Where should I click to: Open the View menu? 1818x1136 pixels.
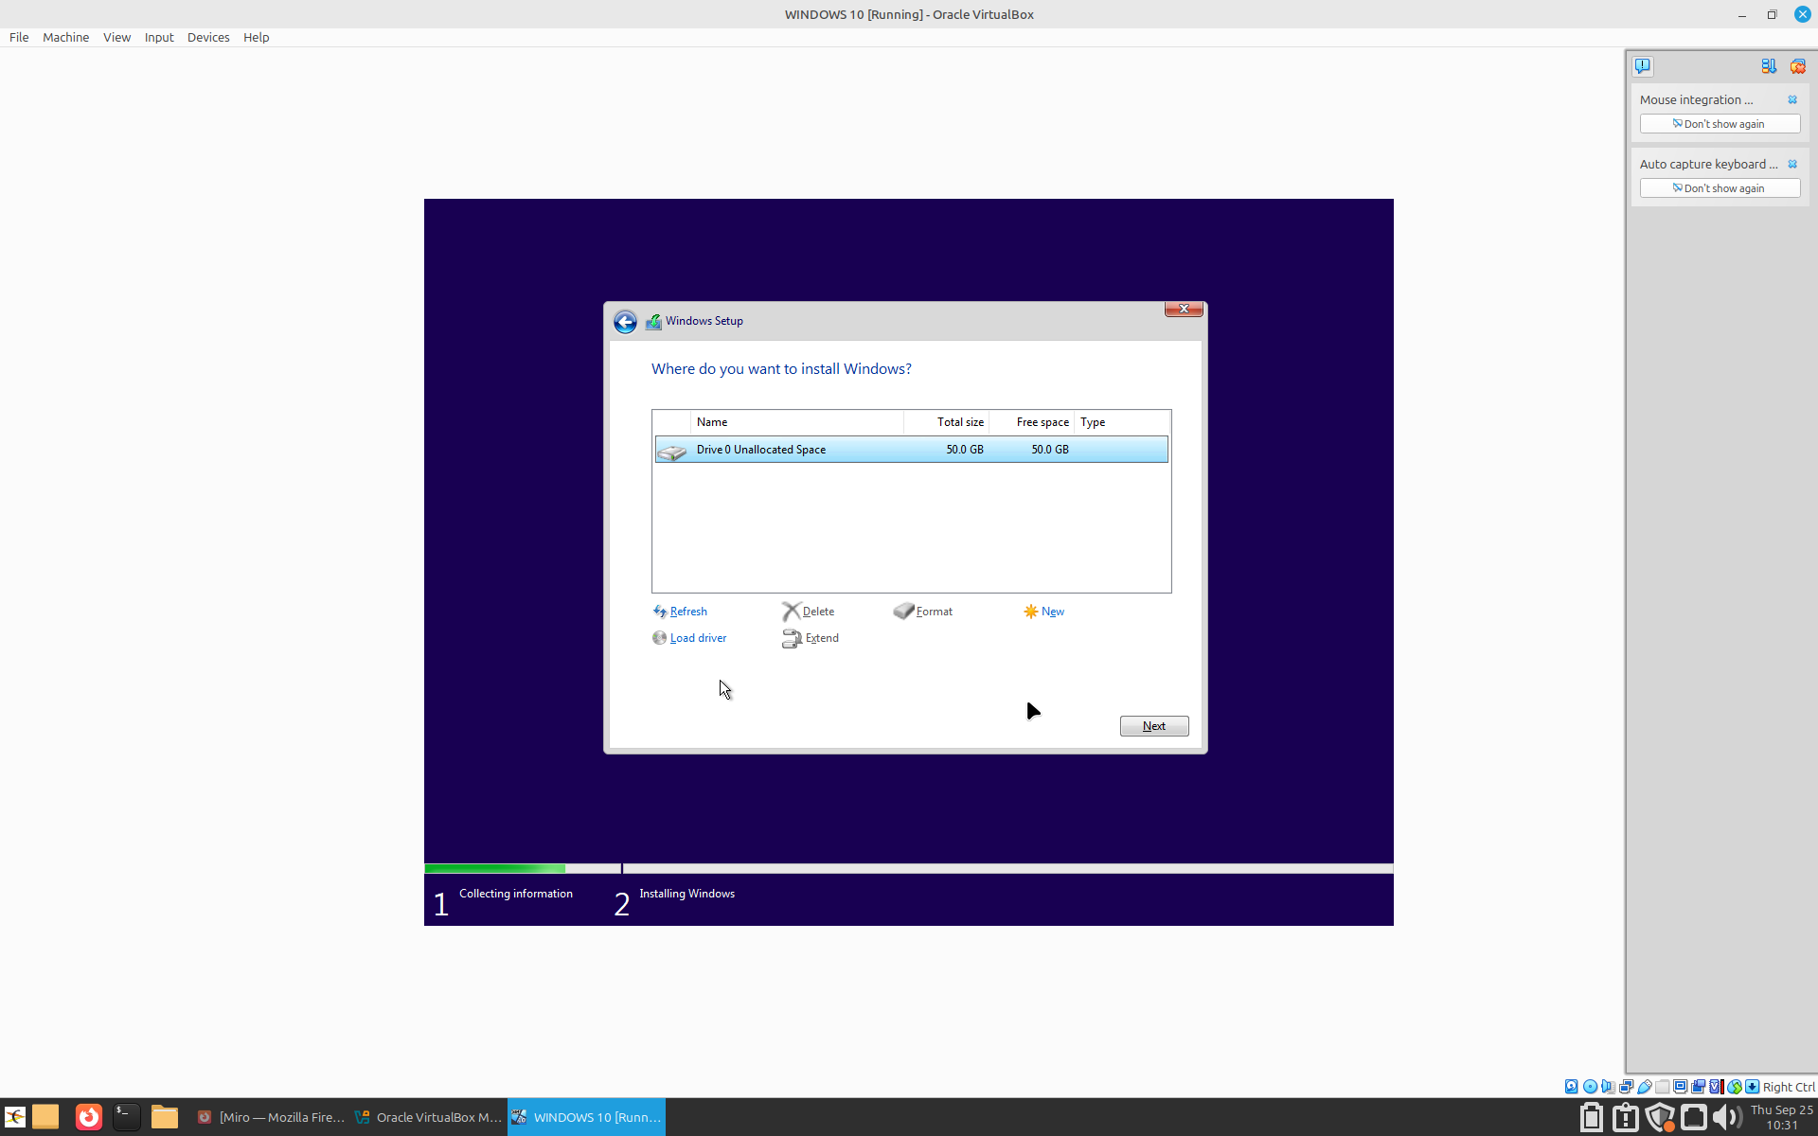pyautogui.click(x=116, y=37)
